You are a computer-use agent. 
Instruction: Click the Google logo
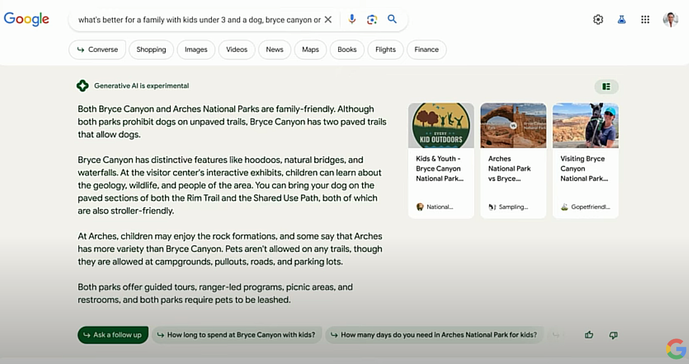pos(26,19)
